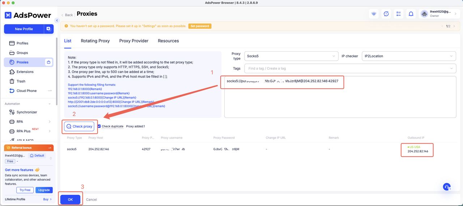
Task: Click the Outbound IP column header
Action: pyautogui.click(x=417, y=138)
